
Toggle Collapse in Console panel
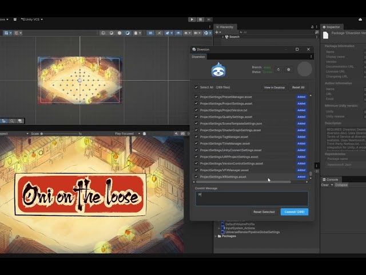(x=341, y=185)
